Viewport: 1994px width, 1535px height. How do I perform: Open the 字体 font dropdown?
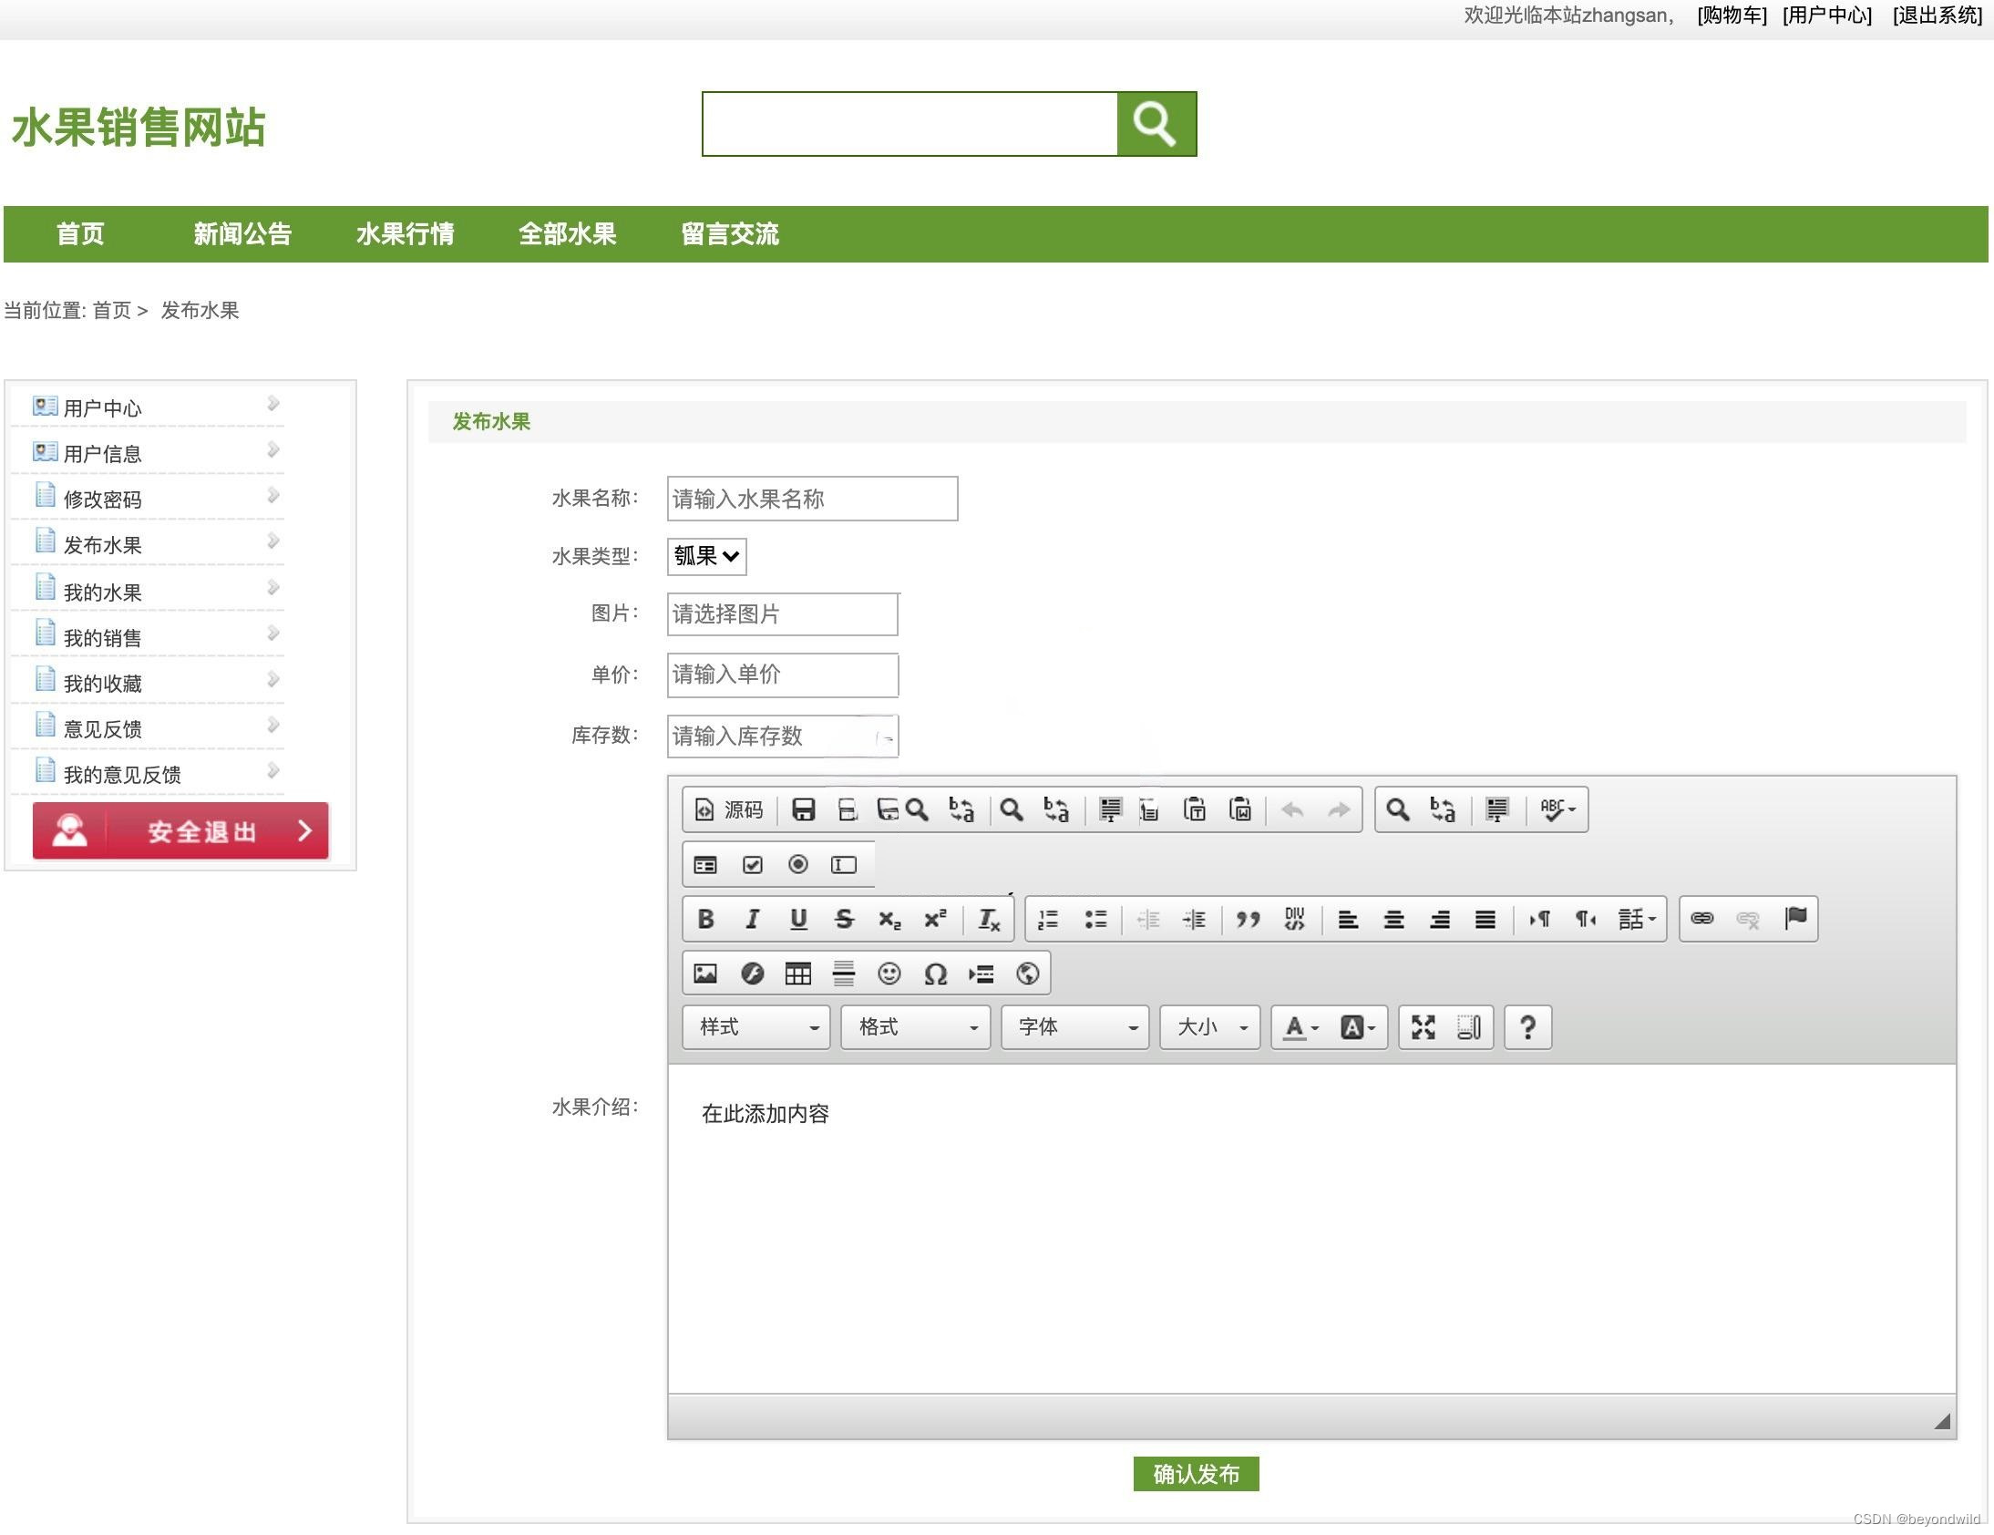1074,1027
